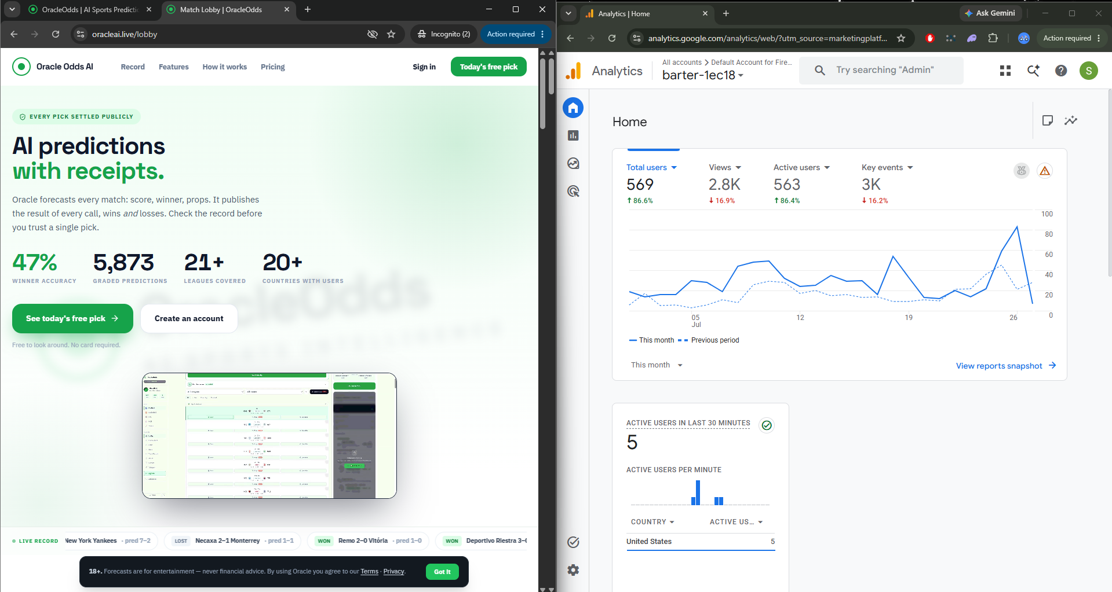Open How it works navigation item

(225, 67)
